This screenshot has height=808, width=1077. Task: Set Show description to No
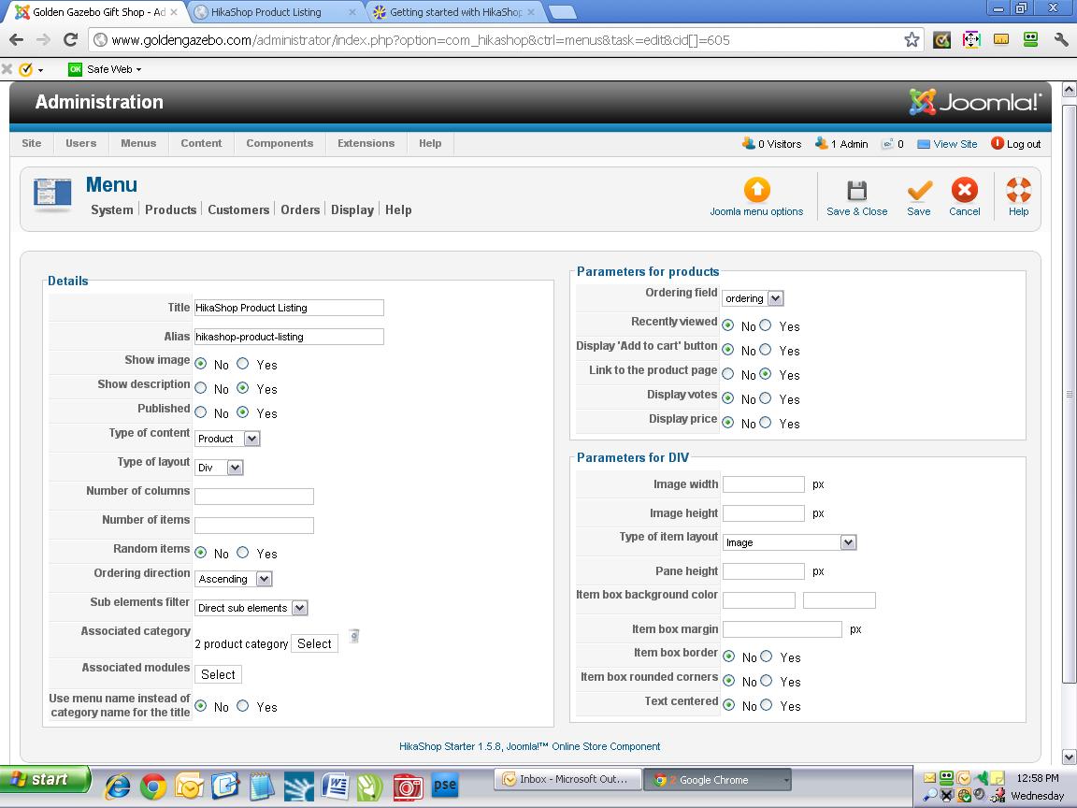(201, 387)
